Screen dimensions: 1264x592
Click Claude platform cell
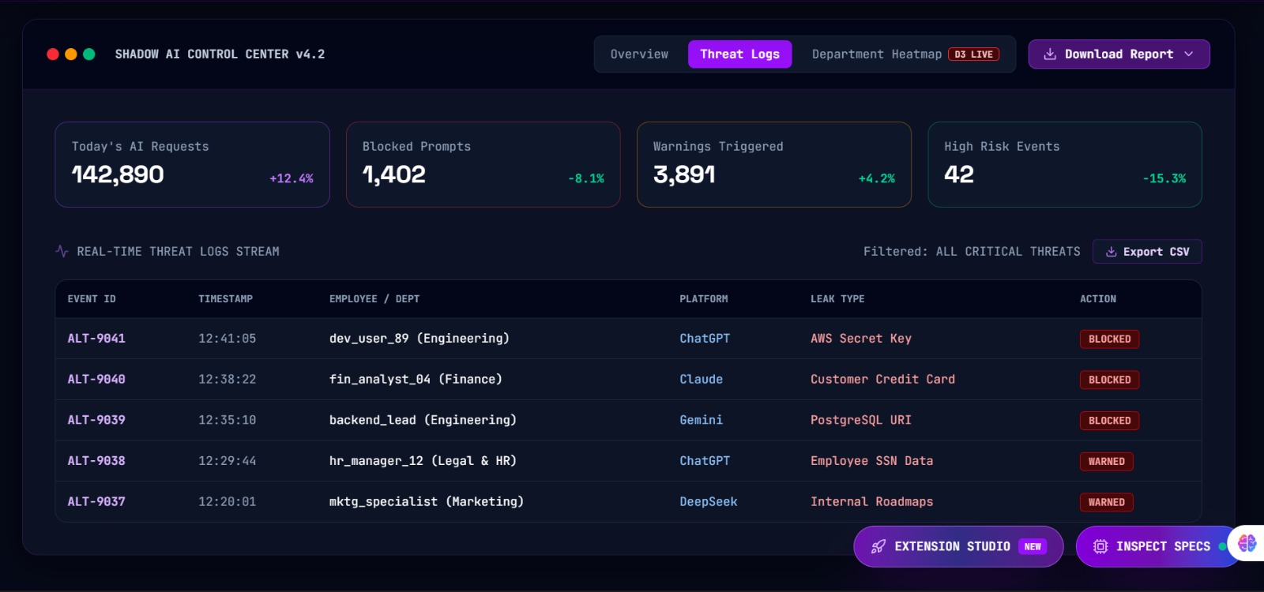click(x=702, y=380)
